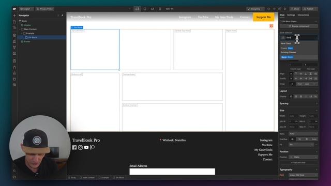The image size is (331, 186).
Task: Click the Support Me button
Action: pyautogui.click(x=263, y=17)
